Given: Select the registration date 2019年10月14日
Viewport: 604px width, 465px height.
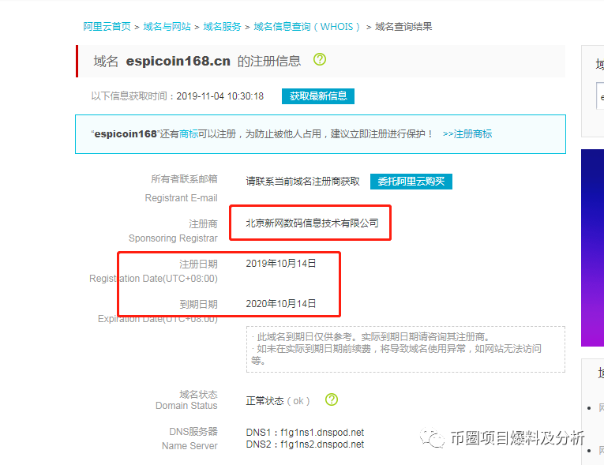Looking at the screenshot, I should point(281,264).
